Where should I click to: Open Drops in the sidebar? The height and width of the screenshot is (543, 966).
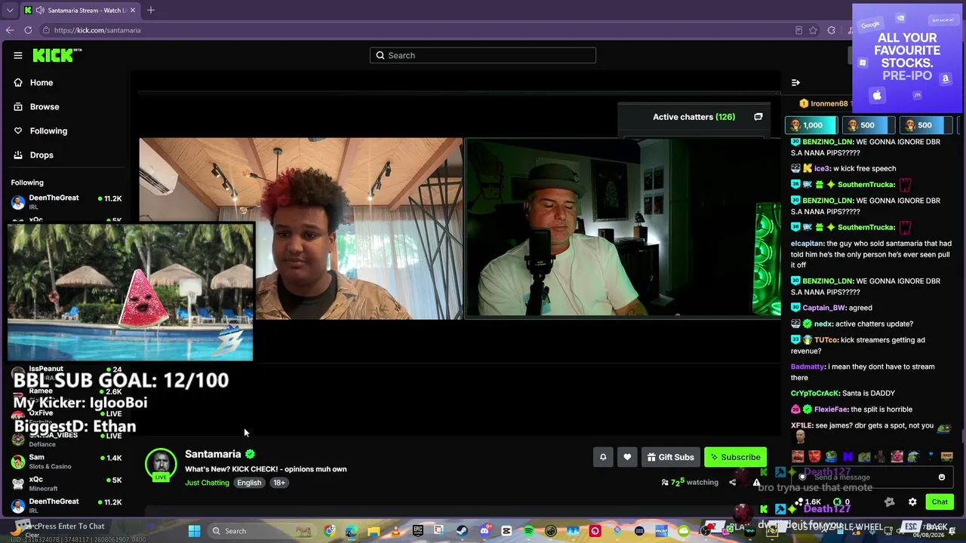pos(42,155)
